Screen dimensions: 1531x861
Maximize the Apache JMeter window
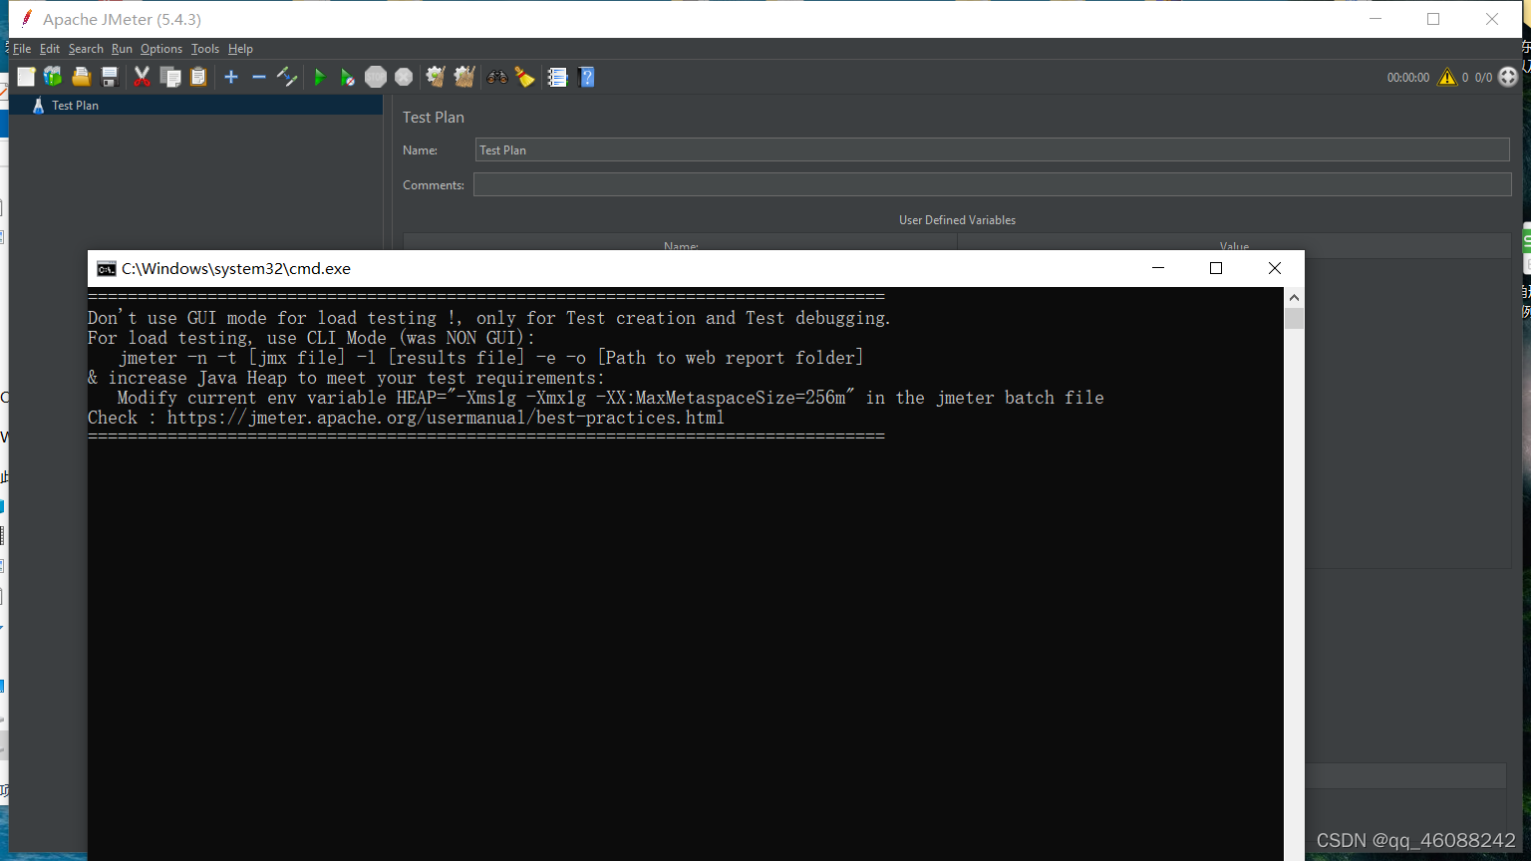(x=1433, y=19)
